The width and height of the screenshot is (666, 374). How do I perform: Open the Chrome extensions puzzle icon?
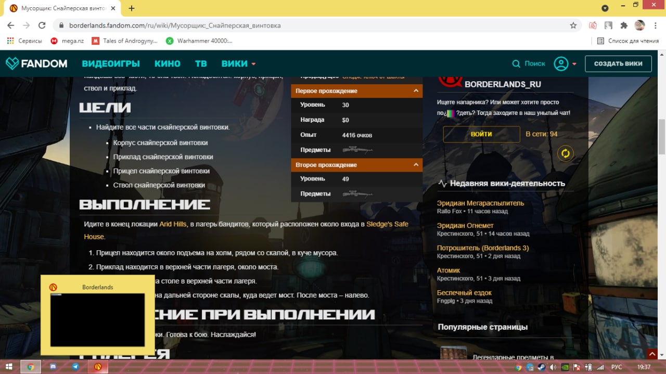(x=624, y=25)
